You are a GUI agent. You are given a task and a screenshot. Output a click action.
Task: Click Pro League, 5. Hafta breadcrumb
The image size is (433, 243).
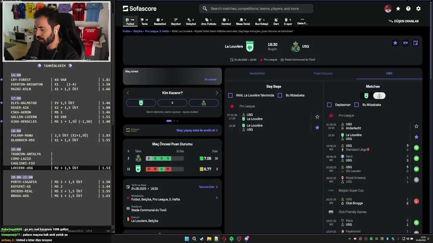[157, 31]
